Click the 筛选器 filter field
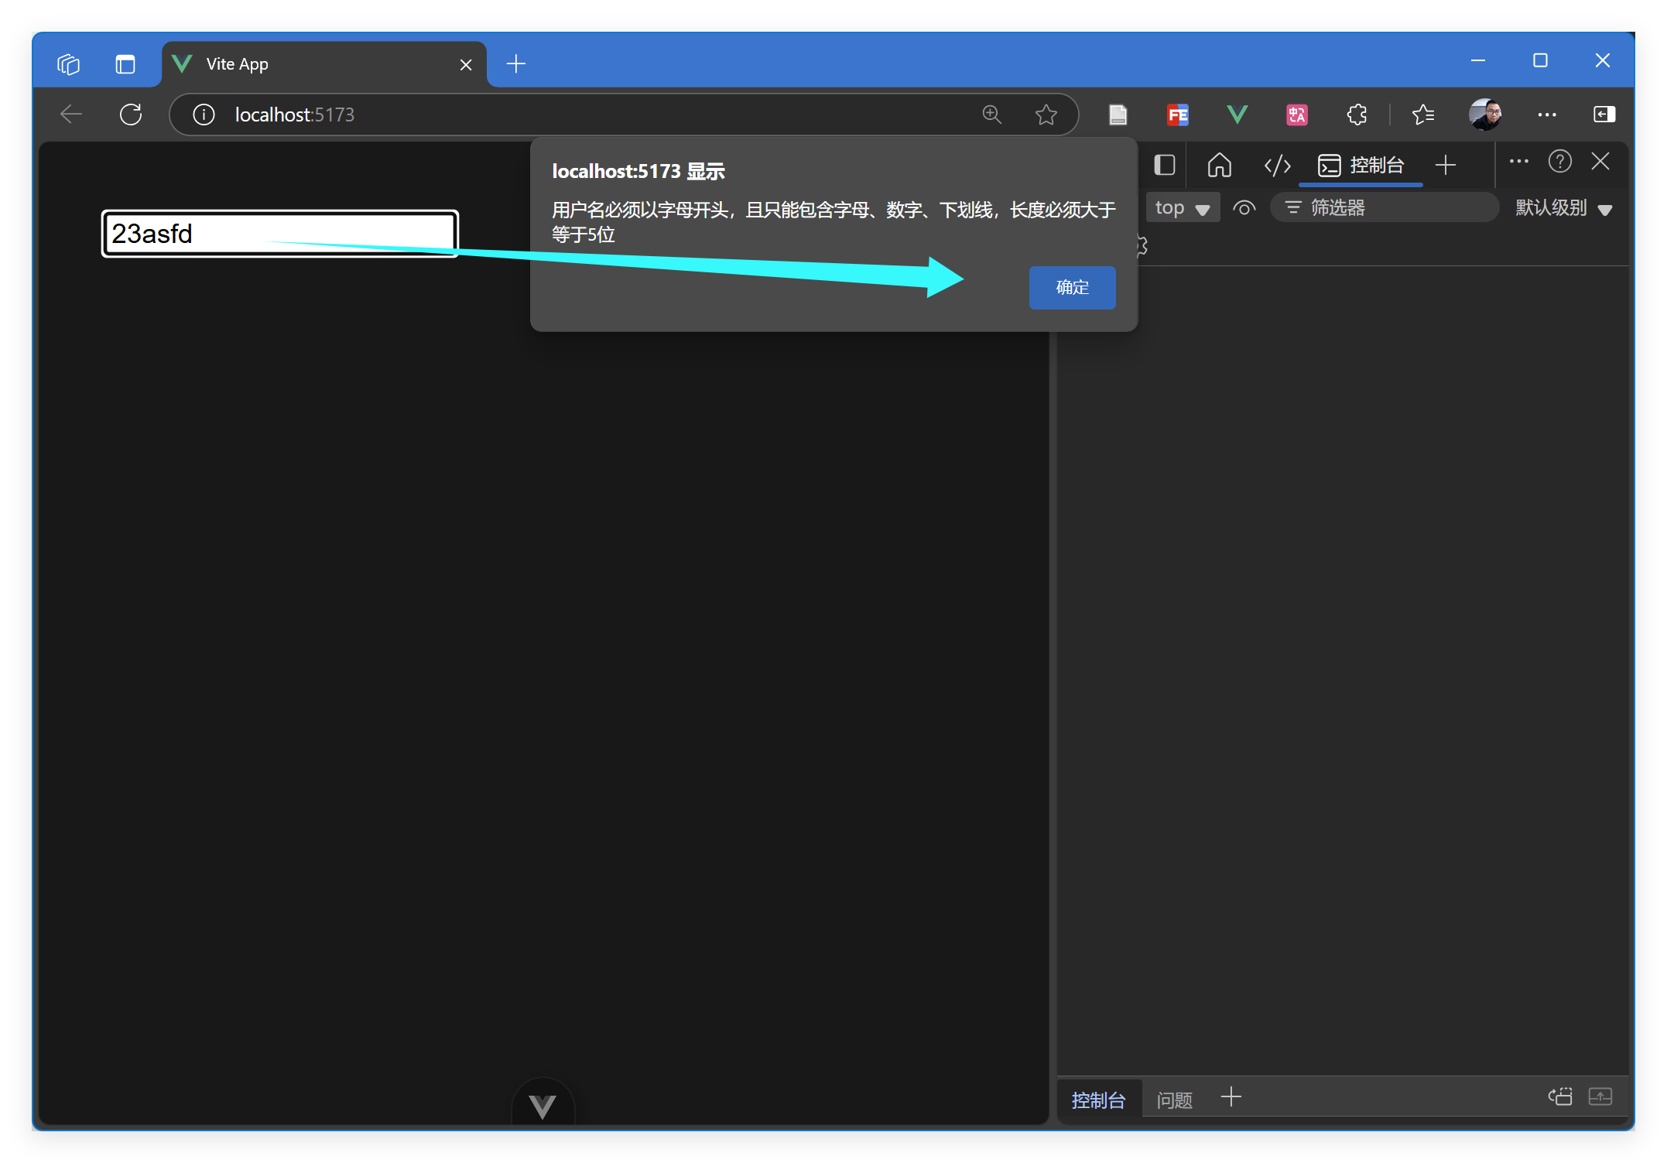The width and height of the screenshot is (1667, 1163). pyautogui.click(x=1384, y=207)
